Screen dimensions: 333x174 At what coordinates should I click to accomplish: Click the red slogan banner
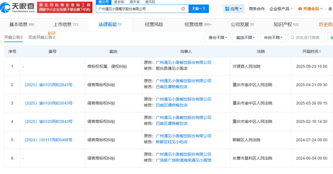(64, 7)
